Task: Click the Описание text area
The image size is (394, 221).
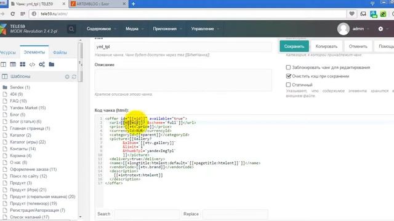Action: [183, 80]
